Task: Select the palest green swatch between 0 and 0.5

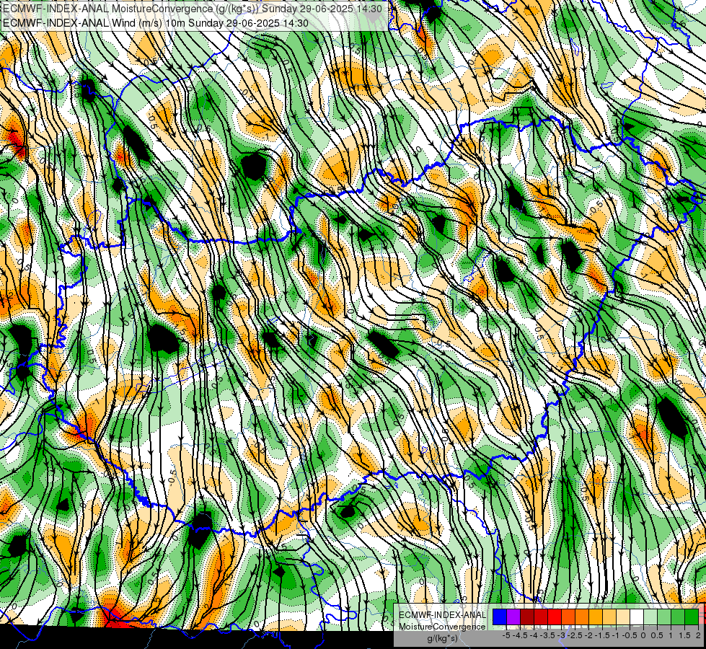Action: coord(650,617)
